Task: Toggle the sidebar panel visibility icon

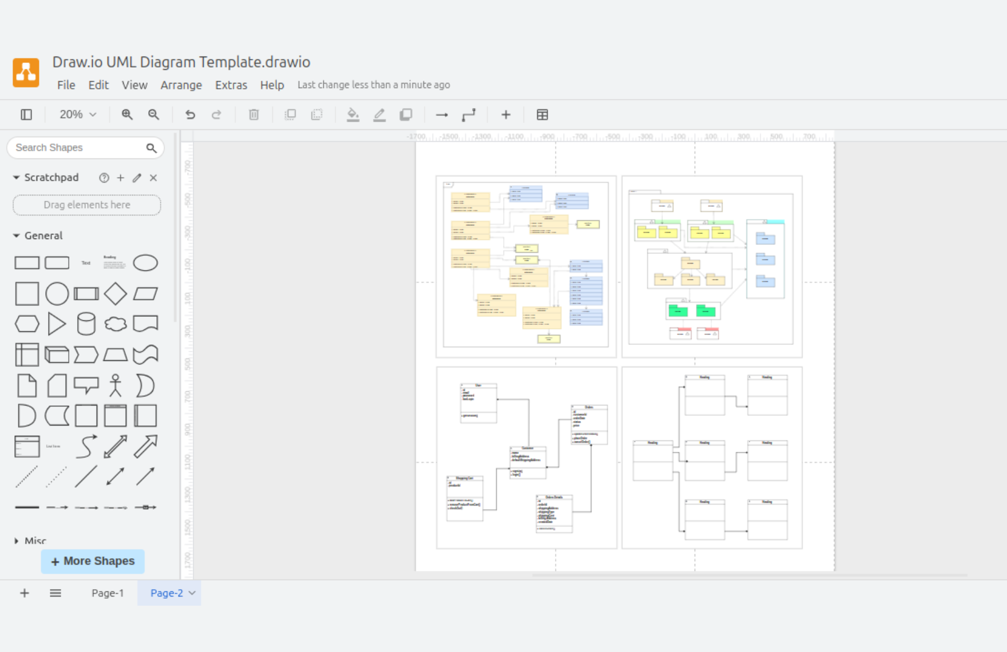Action: tap(26, 115)
